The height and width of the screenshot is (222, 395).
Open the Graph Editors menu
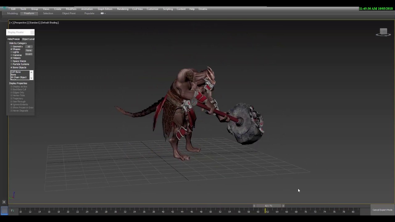(x=105, y=9)
